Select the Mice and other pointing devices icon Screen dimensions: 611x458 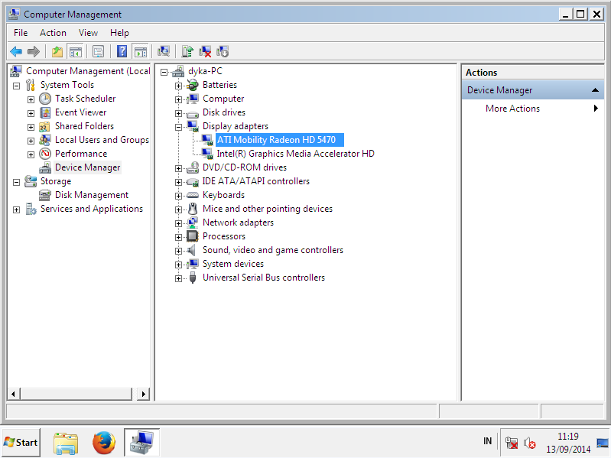193,209
